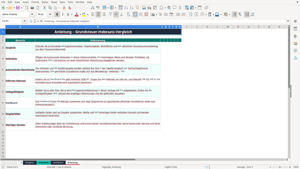This screenshot has height=169, width=300.
Task: Click Sort Descending icon
Action: click(131, 8)
